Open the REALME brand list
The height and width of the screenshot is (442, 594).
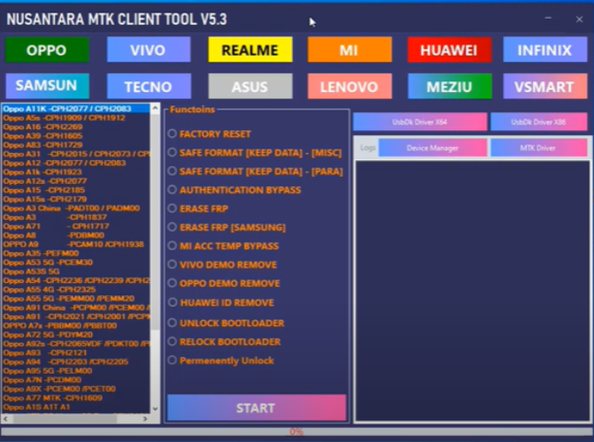click(250, 50)
